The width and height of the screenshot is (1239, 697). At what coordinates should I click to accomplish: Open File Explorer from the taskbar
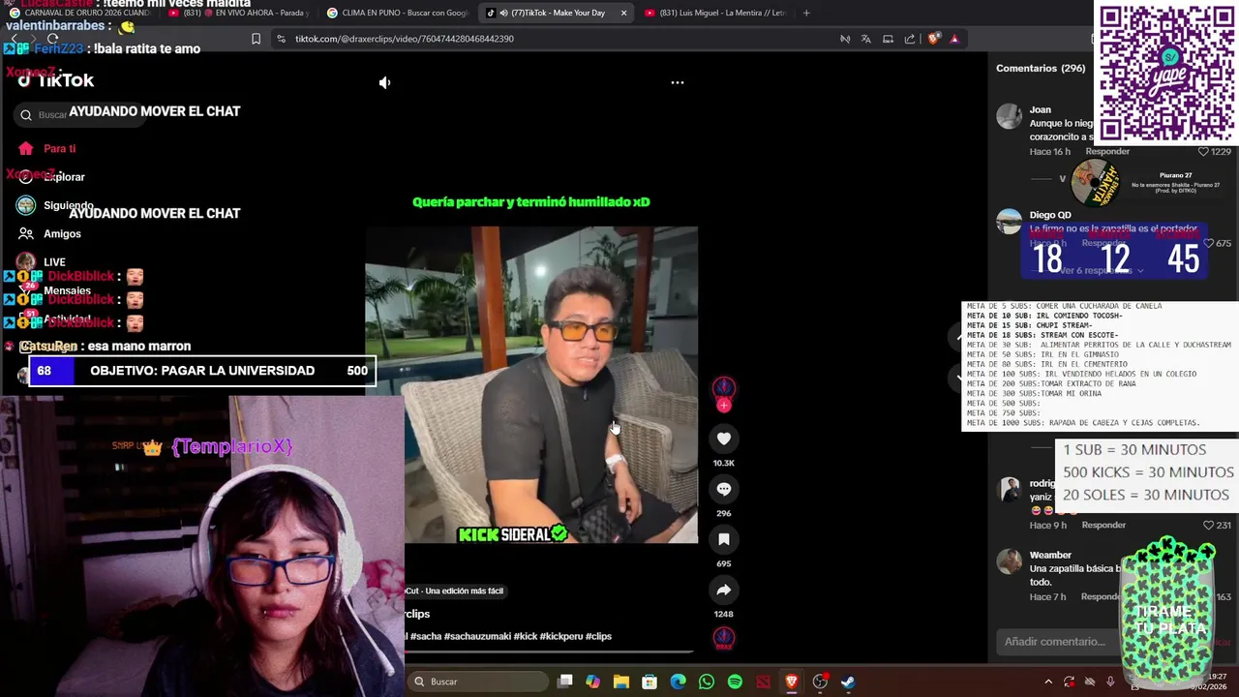(621, 682)
